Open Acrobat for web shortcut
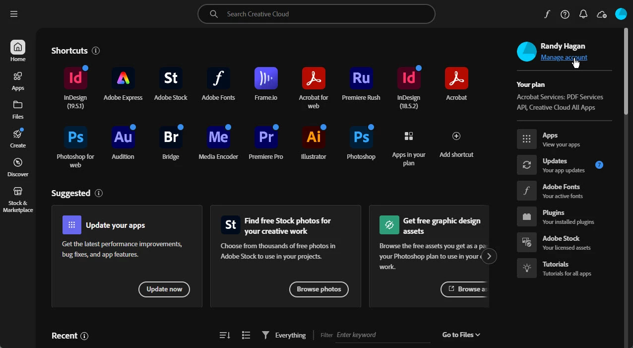The image size is (633, 348). coord(314,78)
